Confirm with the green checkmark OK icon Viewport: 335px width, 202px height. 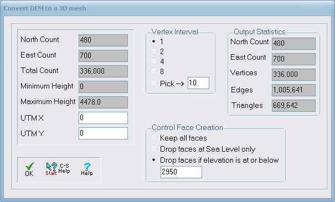pos(29,169)
